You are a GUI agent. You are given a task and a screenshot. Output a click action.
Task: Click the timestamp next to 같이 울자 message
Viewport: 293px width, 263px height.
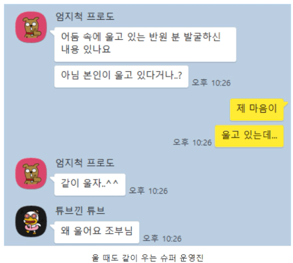point(148,191)
